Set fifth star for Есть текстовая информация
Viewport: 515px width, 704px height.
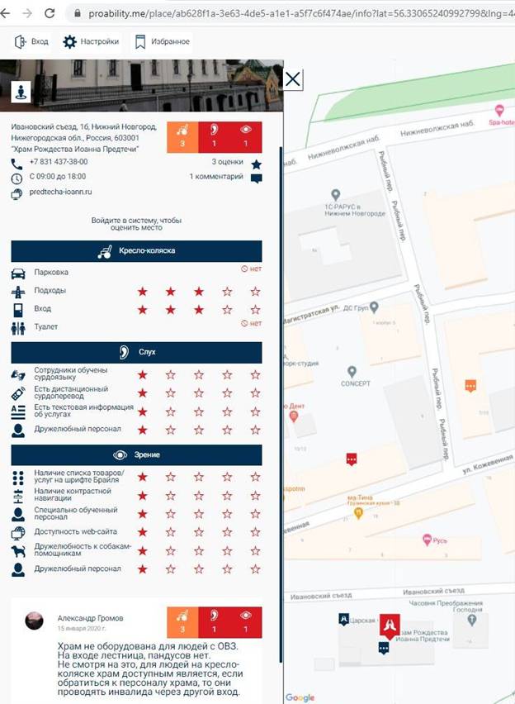coord(255,411)
